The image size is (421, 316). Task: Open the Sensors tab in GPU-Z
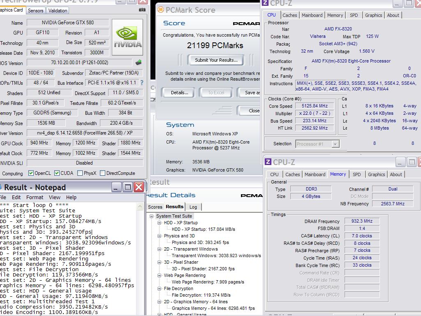coord(35,10)
